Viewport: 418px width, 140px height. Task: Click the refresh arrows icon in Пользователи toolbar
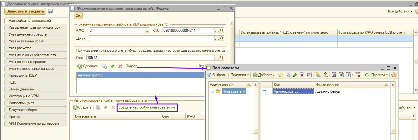pyautogui.click(x=367, y=75)
